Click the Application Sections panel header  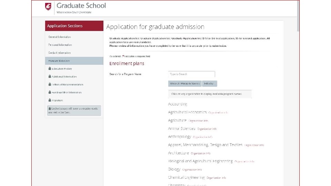point(74,26)
